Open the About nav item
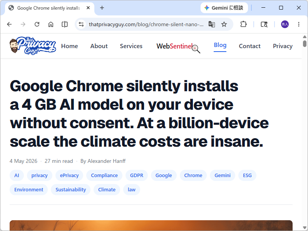The height and width of the screenshot is (231, 308). click(x=99, y=46)
